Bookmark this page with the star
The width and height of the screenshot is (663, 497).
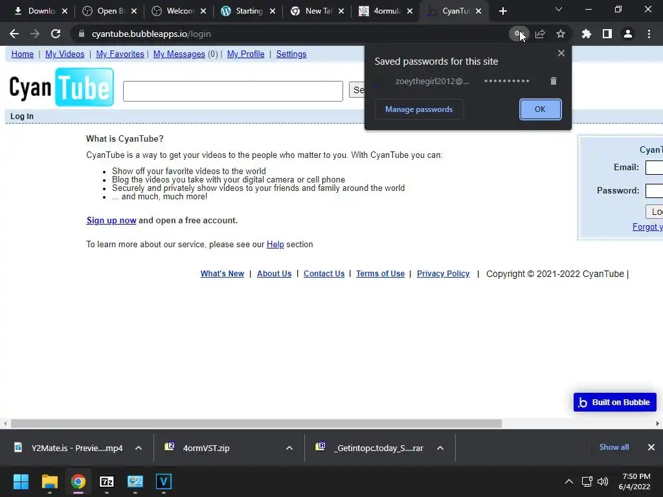(561, 34)
